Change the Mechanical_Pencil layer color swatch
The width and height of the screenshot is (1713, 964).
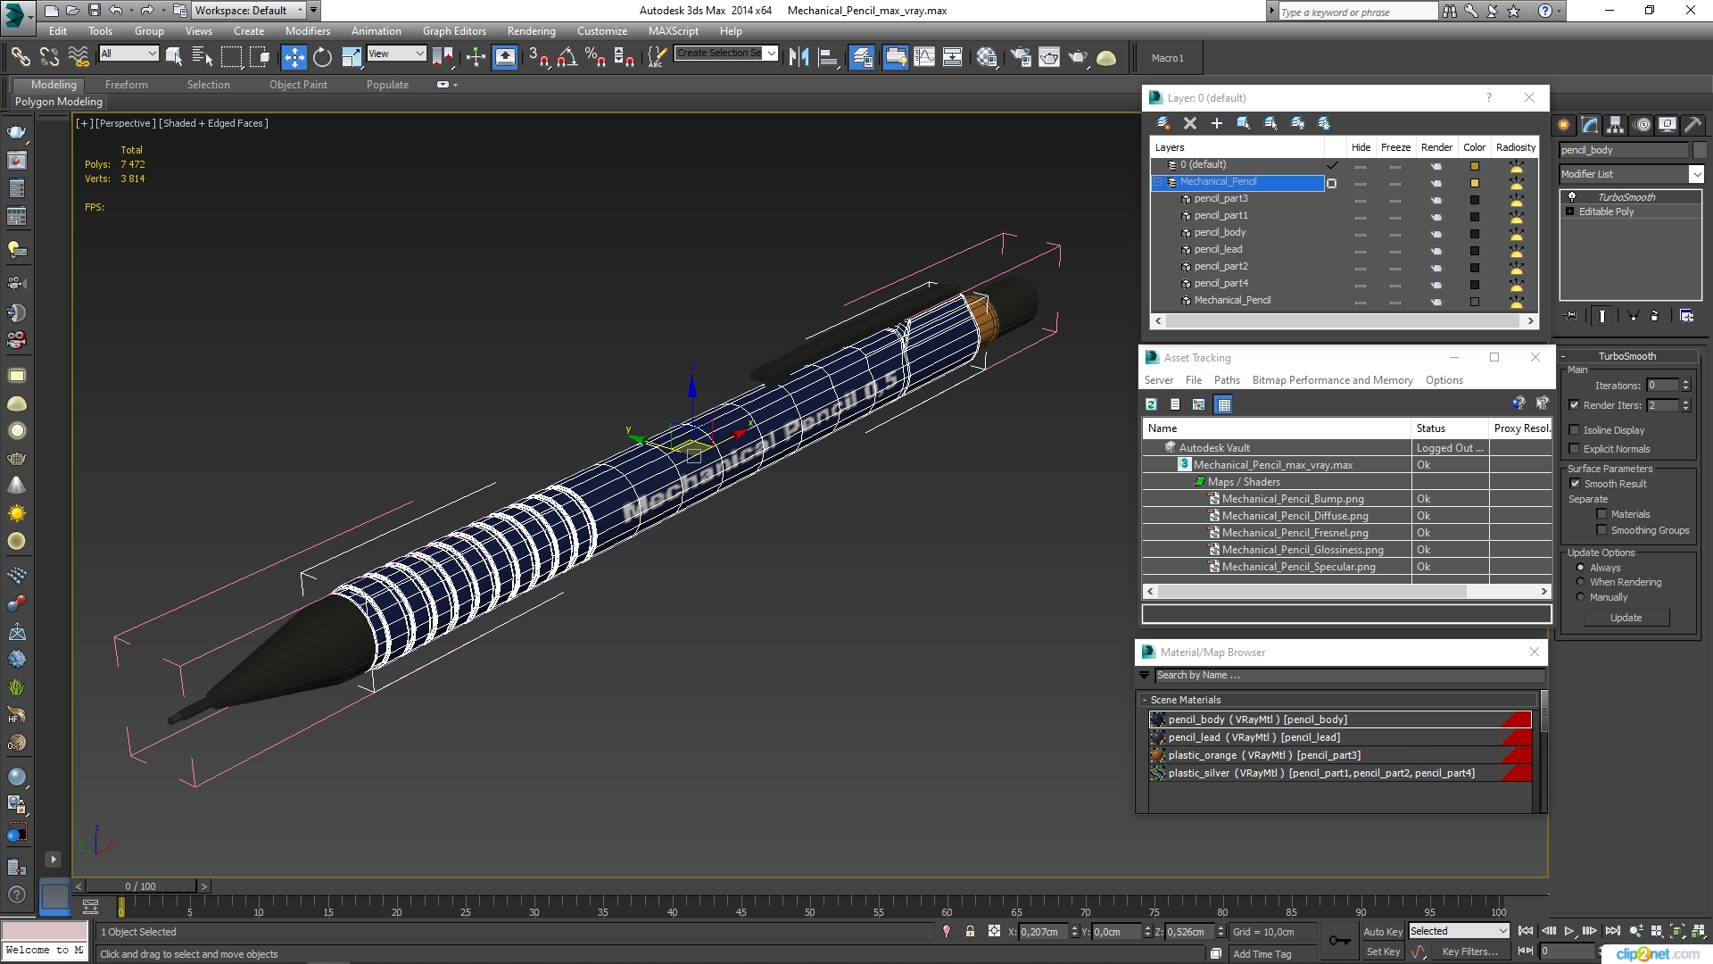(x=1475, y=182)
